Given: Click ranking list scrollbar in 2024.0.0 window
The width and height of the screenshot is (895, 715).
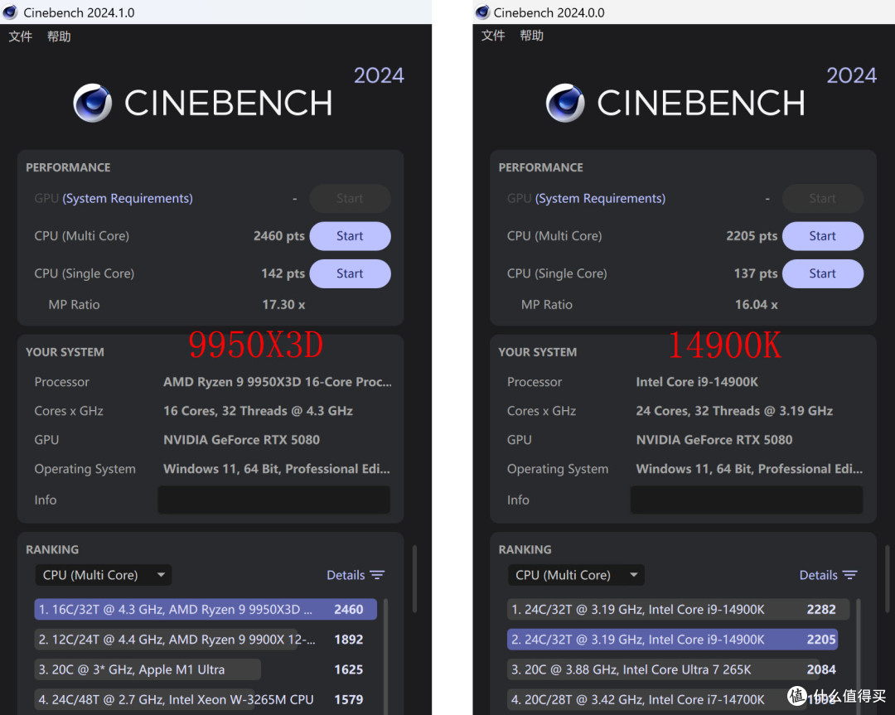Looking at the screenshot, I should coord(859,656).
